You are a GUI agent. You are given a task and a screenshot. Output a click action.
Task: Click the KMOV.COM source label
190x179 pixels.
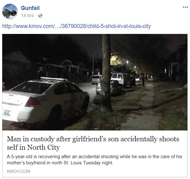(x=18, y=171)
